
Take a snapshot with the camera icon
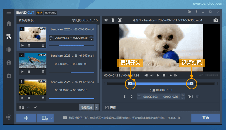(x=216, y=20)
